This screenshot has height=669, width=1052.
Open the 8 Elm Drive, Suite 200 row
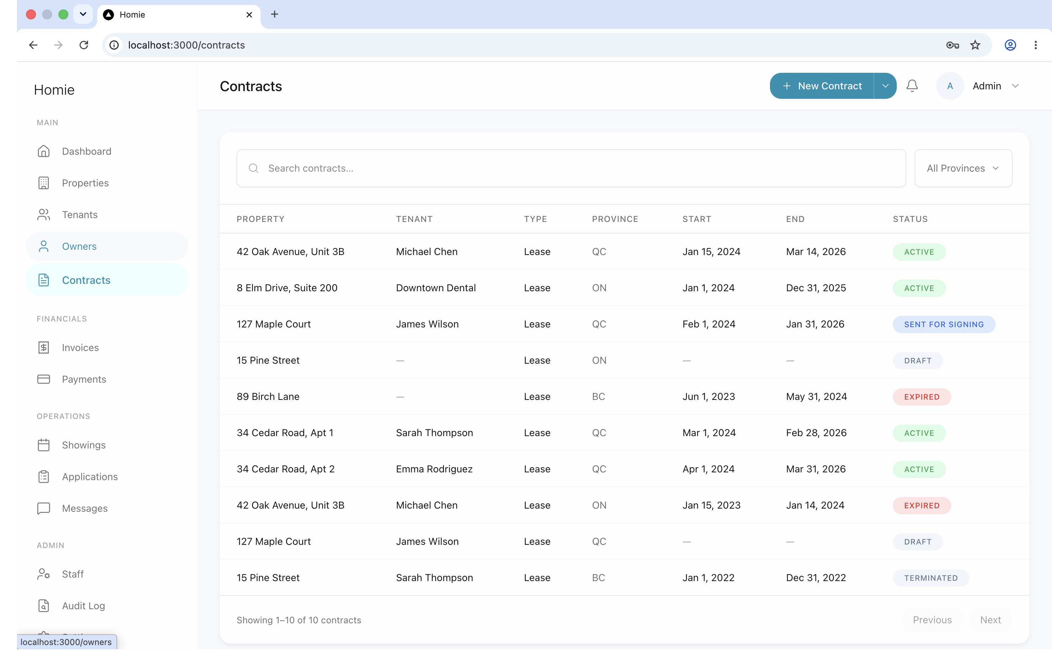624,288
